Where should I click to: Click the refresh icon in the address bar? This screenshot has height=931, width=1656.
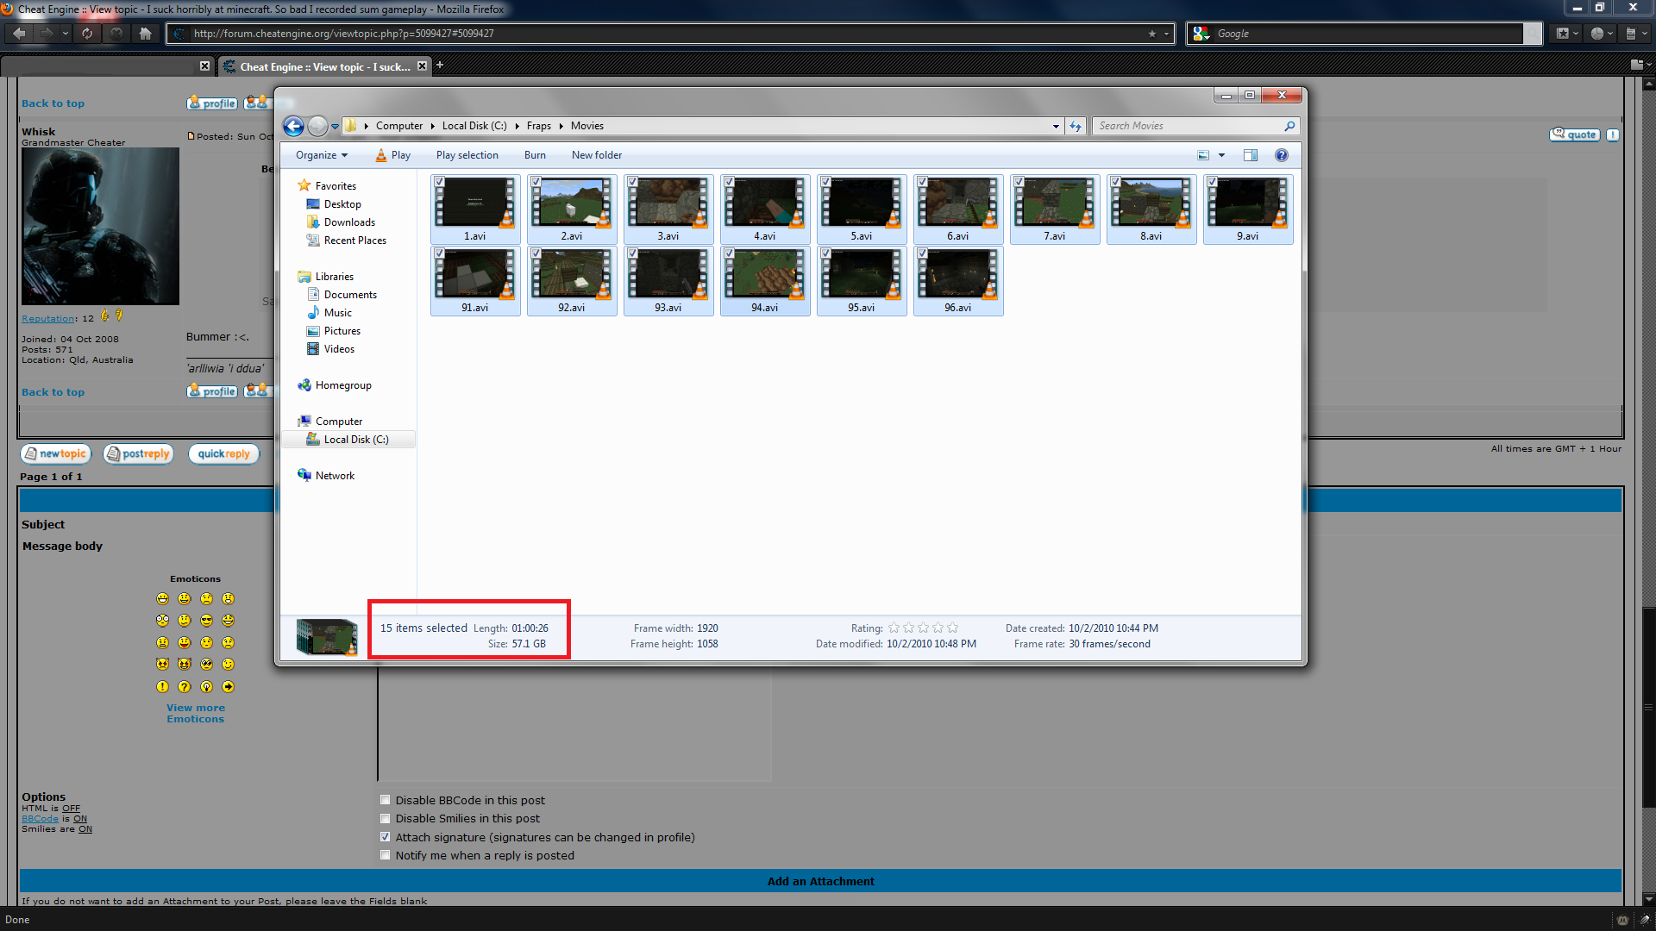point(1075,126)
